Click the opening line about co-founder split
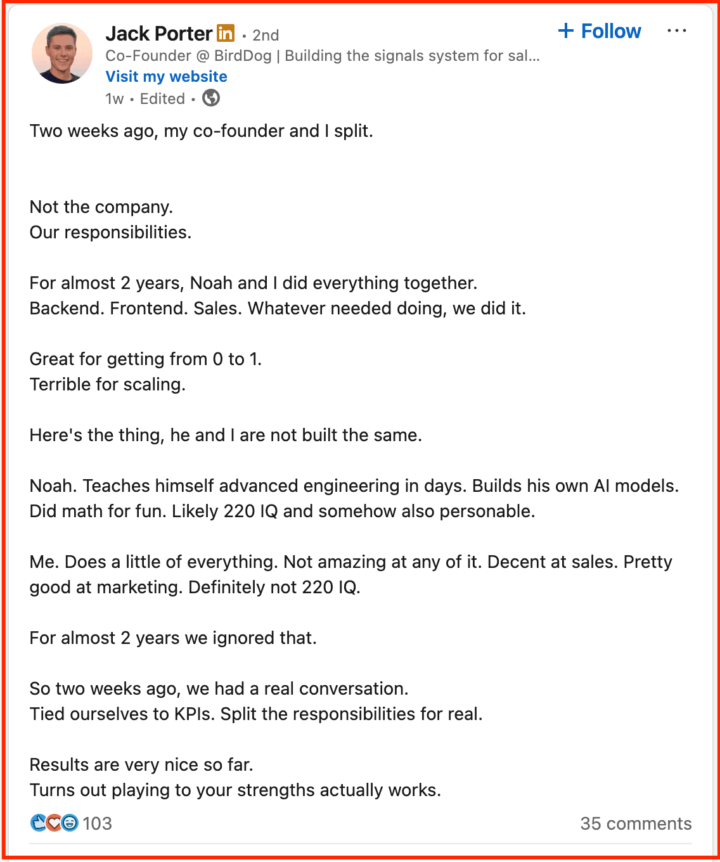 (x=202, y=131)
